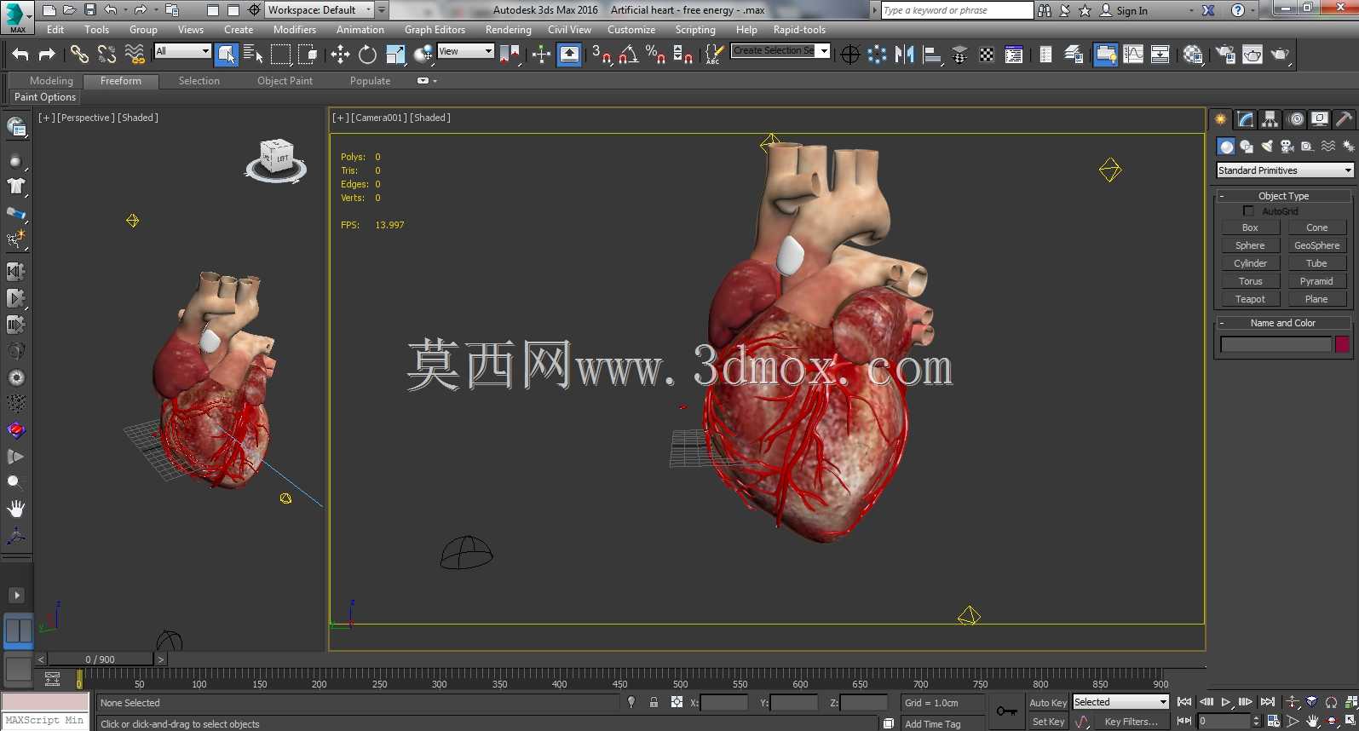Viewport: 1359px width, 731px height.
Task: Click the X coordinate field
Action: click(x=723, y=703)
